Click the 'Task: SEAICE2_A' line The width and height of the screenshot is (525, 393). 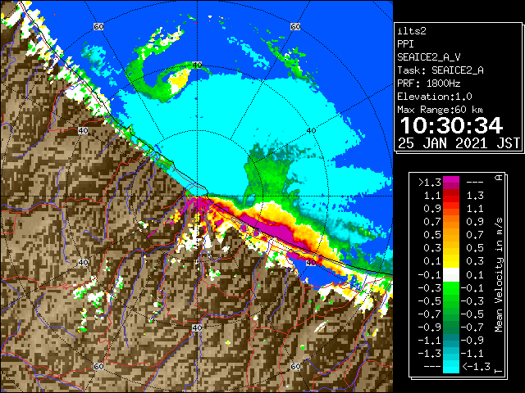441,70
